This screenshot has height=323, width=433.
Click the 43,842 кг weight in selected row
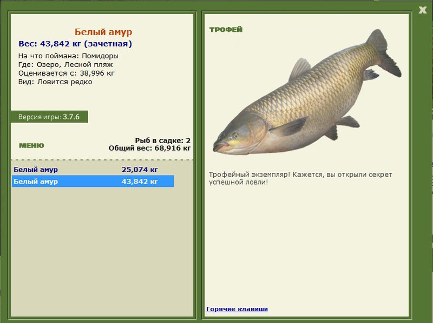[140, 181]
